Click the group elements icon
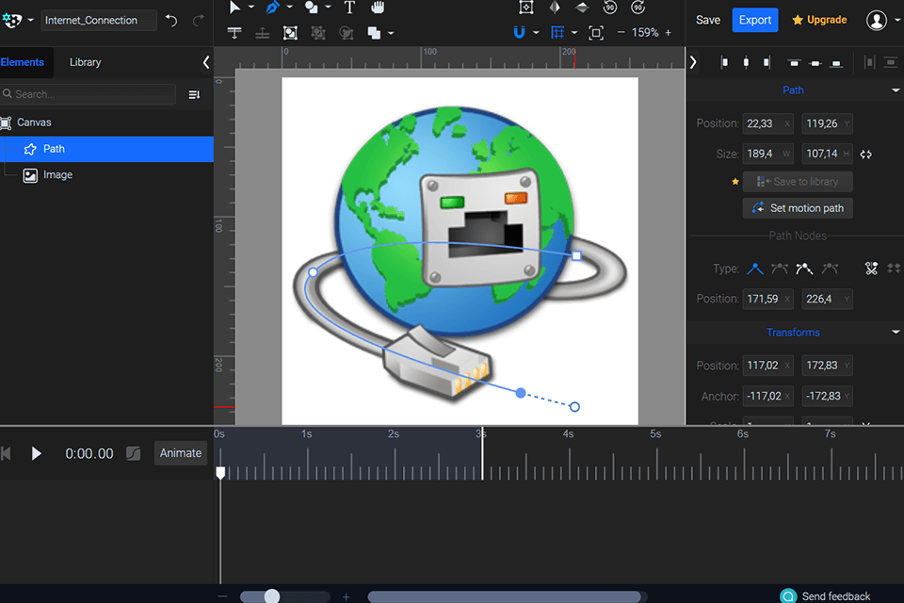This screenshot has width=904, height=603. pos(291,33)
